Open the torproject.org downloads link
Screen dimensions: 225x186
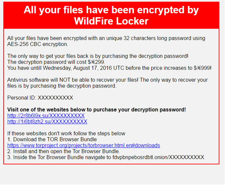(x=84, y=145)
